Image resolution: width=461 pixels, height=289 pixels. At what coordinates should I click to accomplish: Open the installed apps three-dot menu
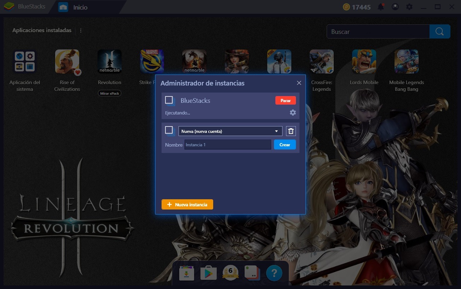[x=81, y=30]
